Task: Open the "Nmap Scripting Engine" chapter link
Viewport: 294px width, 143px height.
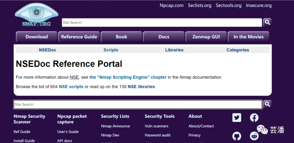Action: [128, 77]
